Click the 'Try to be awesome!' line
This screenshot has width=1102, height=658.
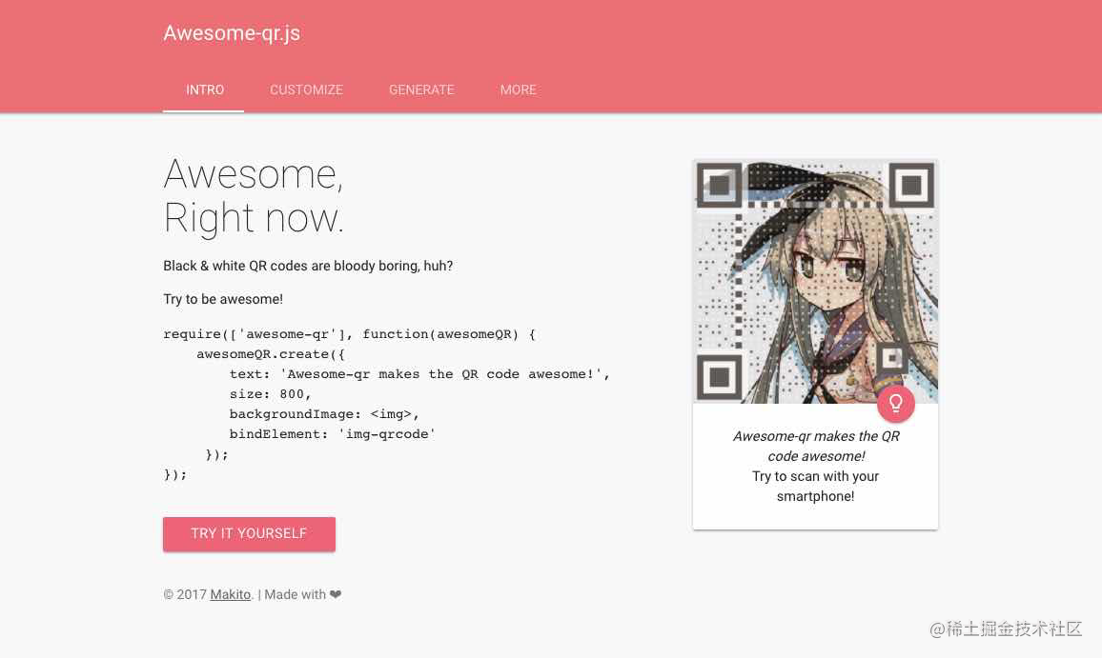tap(223, 299)
